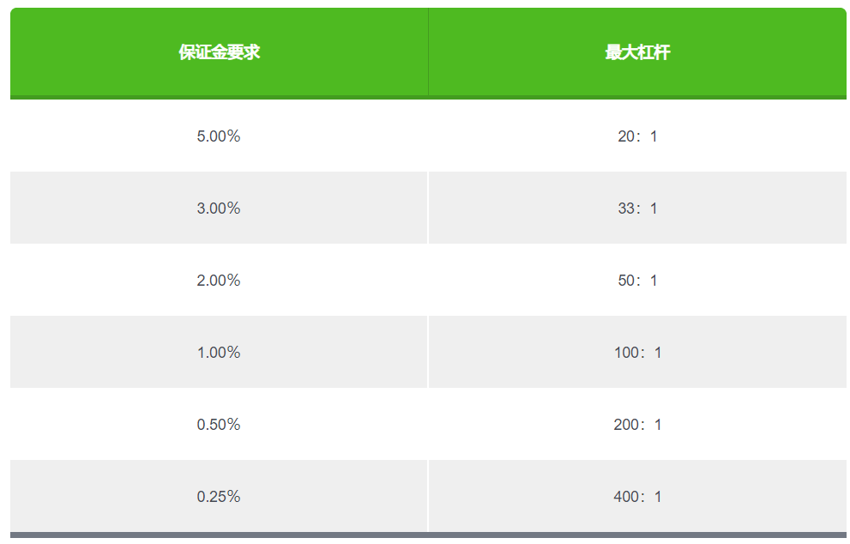The image size is (850, 544).
Task: Select the 33：1 leverage cell
Action: 637,208
